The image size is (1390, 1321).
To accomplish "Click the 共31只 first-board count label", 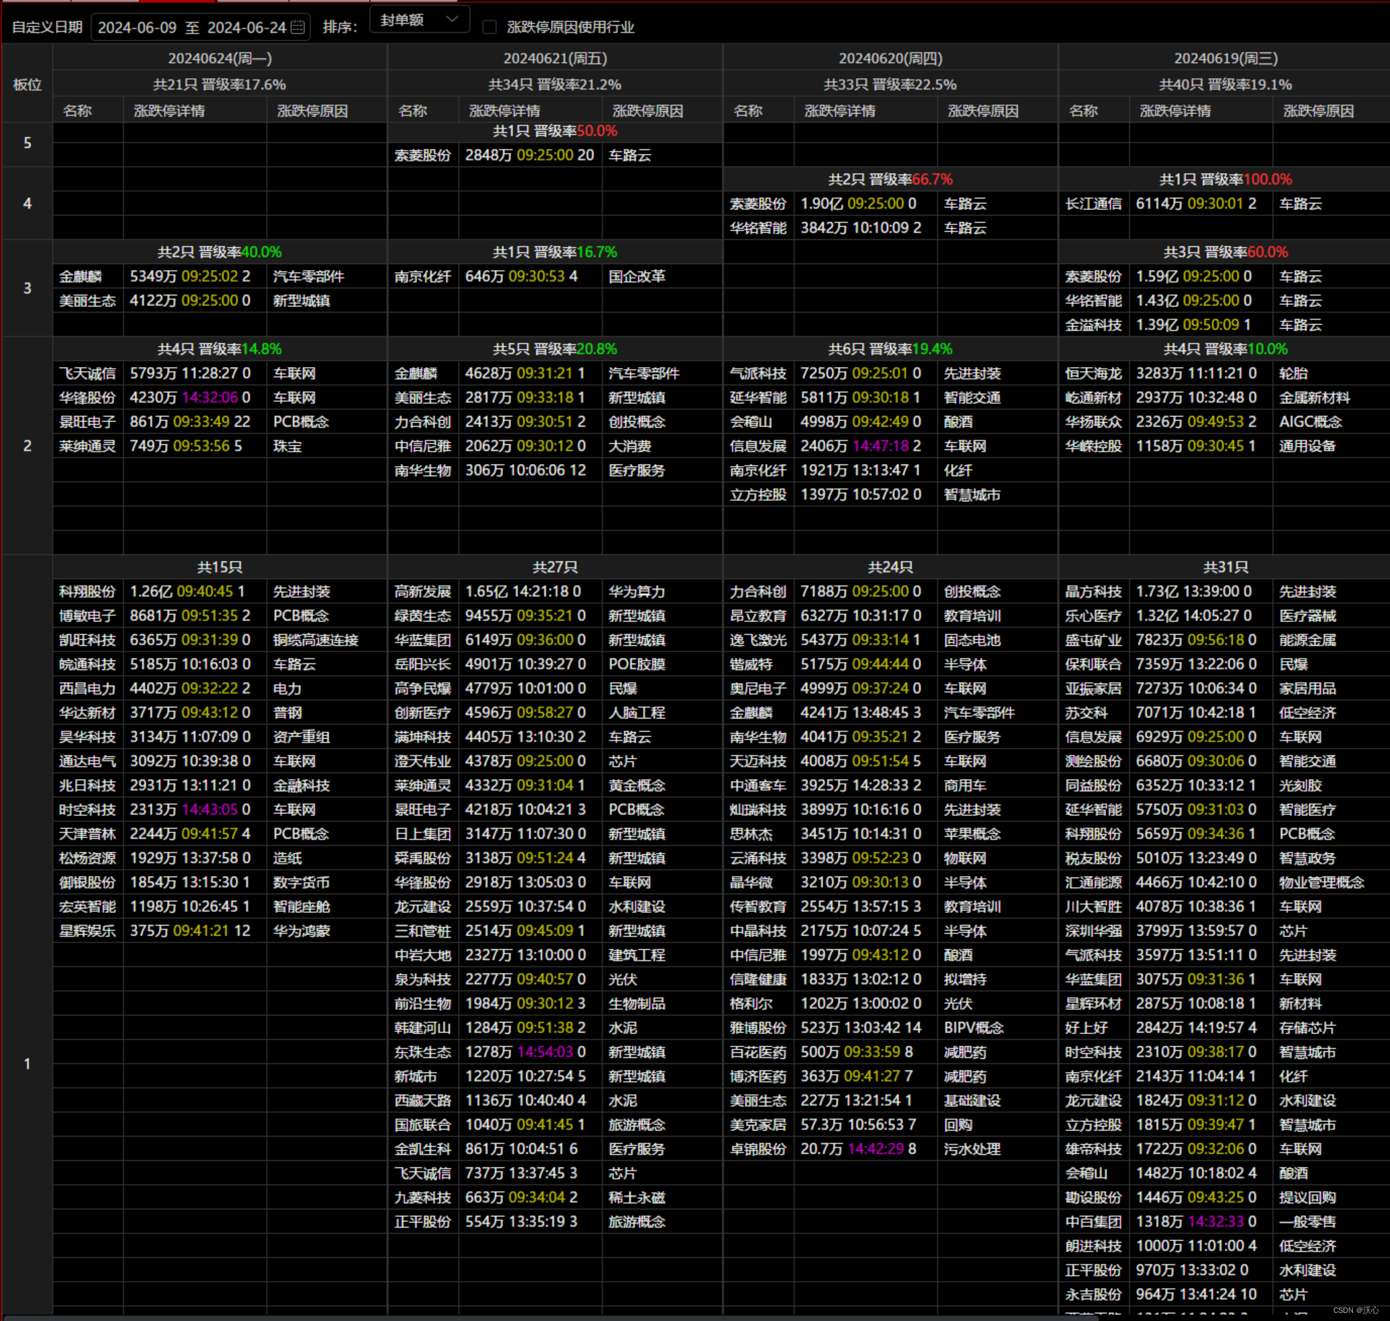I will [x=1225, y=568].
